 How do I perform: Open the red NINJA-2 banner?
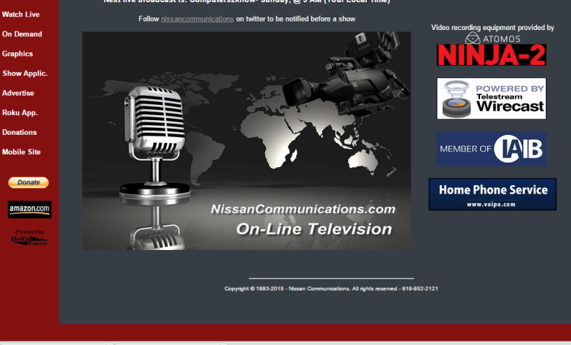click(x=492, y=55)
